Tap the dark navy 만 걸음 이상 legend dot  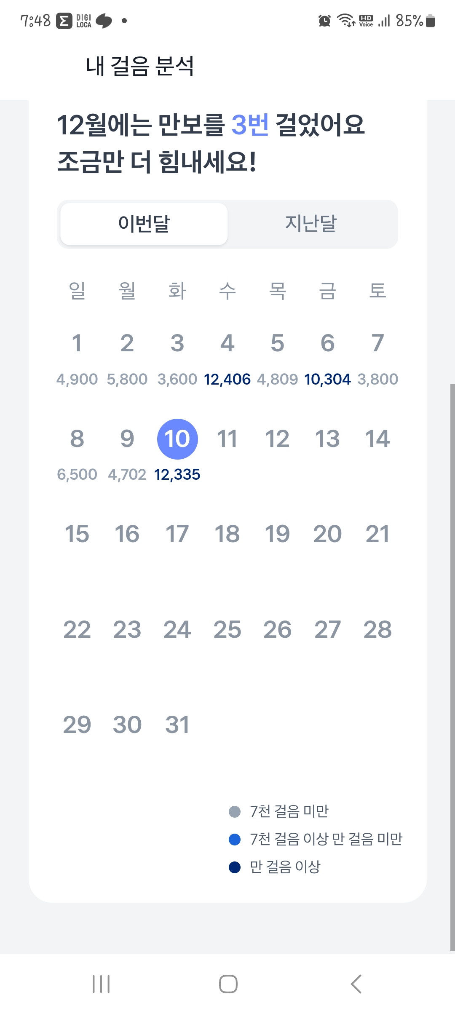click(x=235, y=867)
